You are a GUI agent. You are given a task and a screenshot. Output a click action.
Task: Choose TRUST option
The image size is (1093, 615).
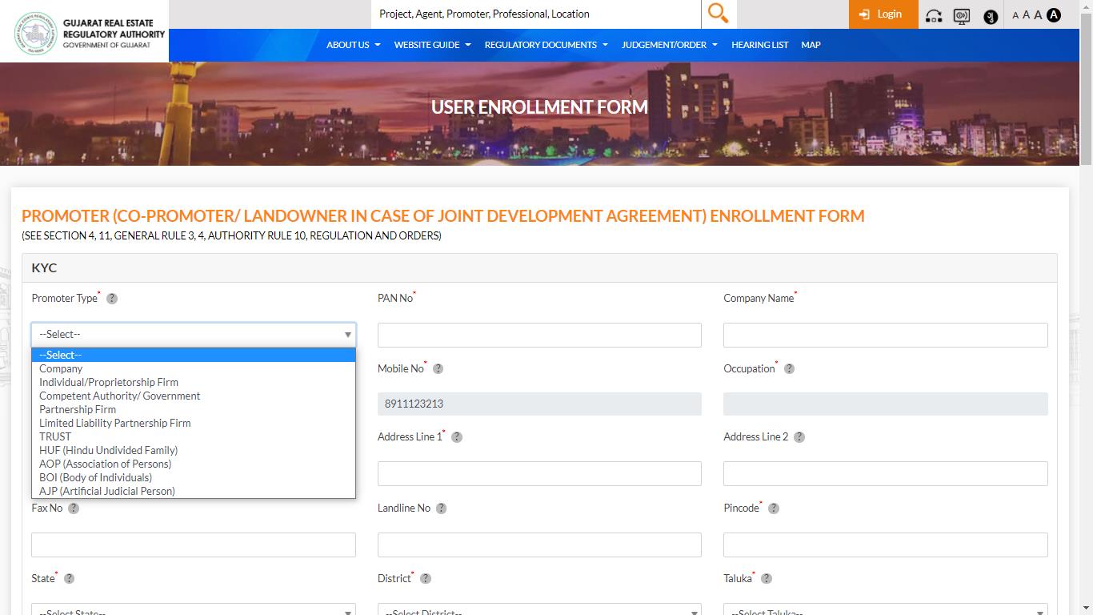pos(194,437)
